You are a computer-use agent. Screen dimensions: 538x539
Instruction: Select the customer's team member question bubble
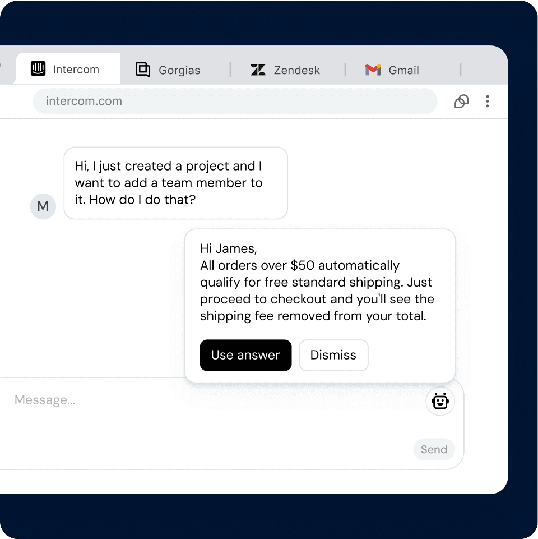coord(175,183)
